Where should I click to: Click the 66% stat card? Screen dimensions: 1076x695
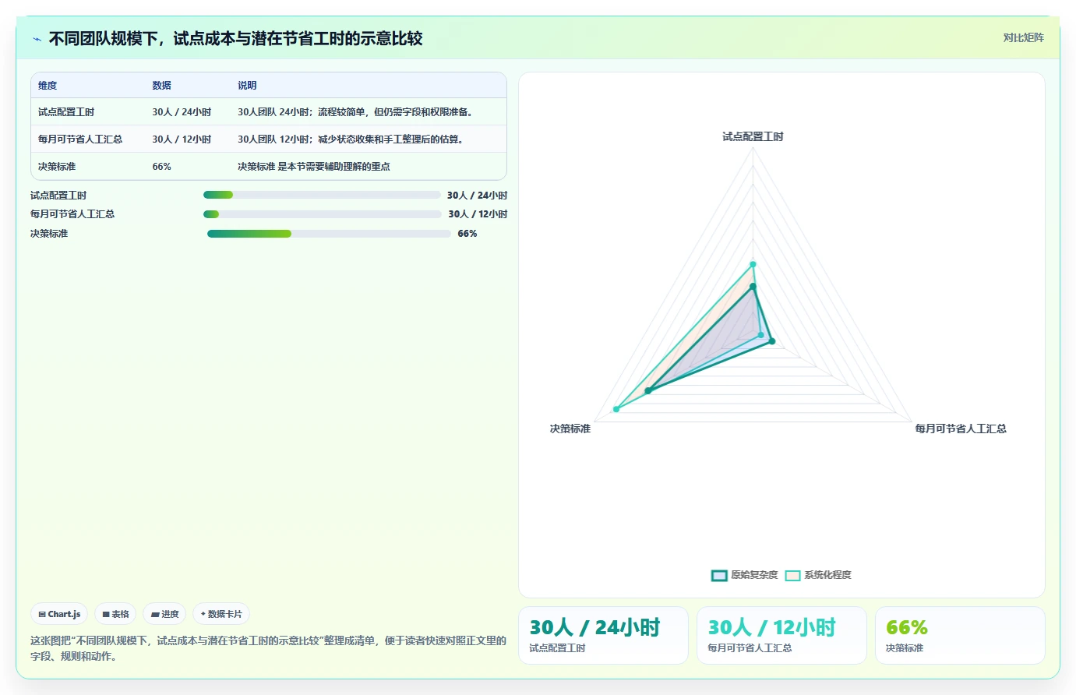click(x=960, y=635)
